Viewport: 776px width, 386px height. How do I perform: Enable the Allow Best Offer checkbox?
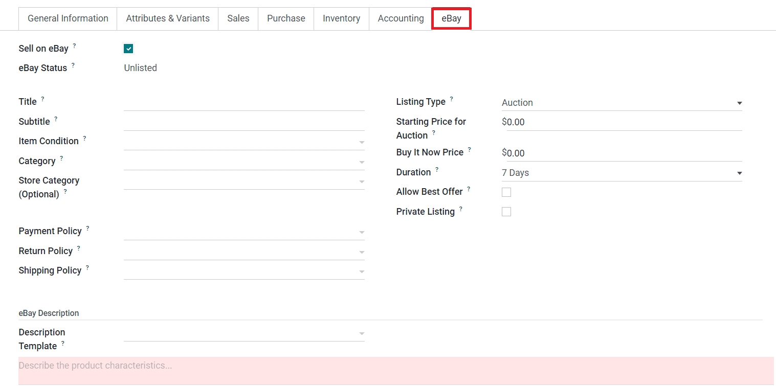tap(506, 192)
